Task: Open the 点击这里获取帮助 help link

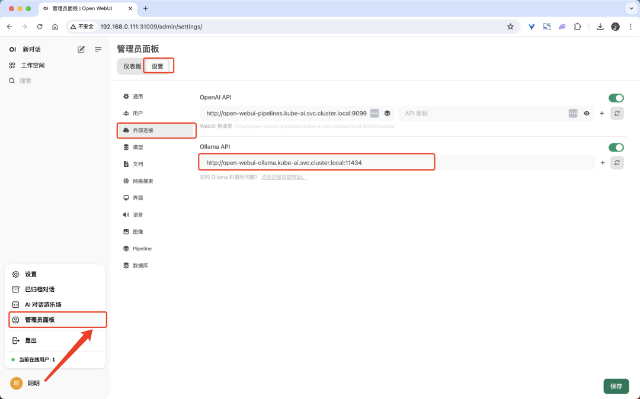Action: [284, 177]
